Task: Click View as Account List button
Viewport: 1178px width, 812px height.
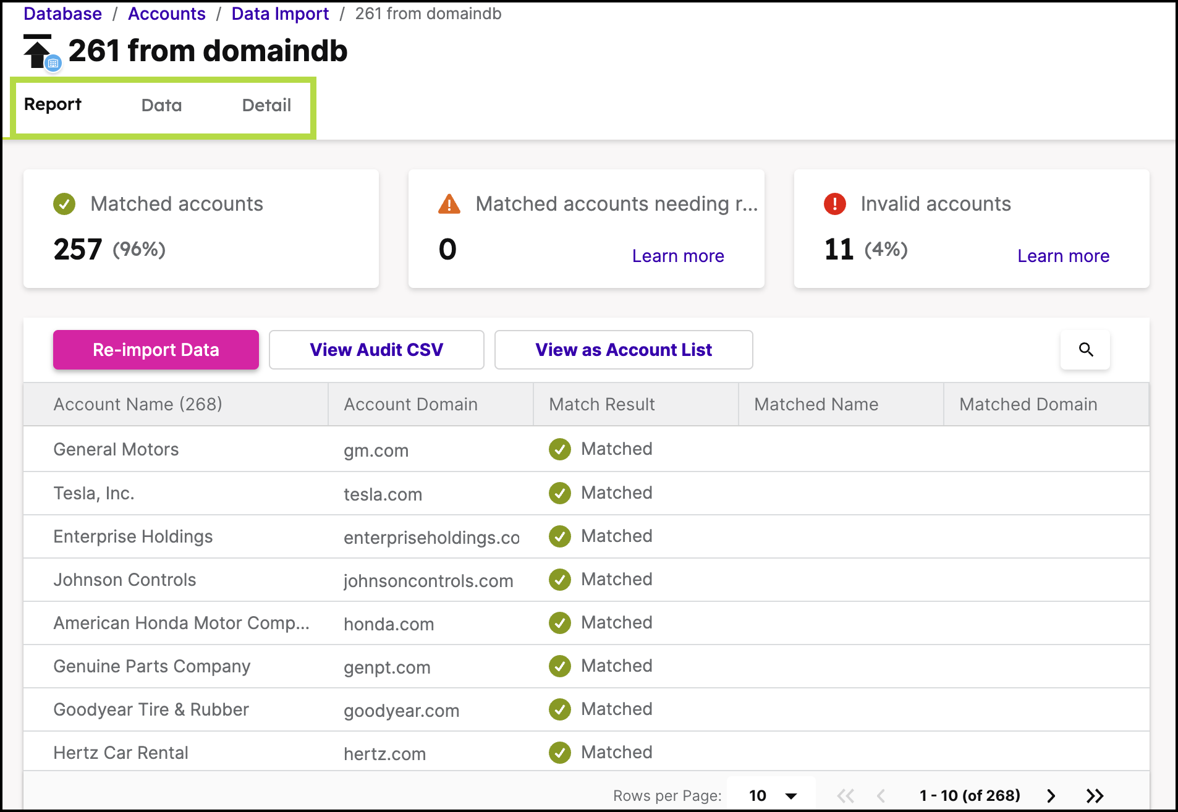Action: pos(624,350)
